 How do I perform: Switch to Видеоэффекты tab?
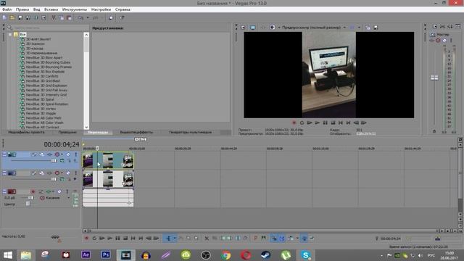coord(136,132)
